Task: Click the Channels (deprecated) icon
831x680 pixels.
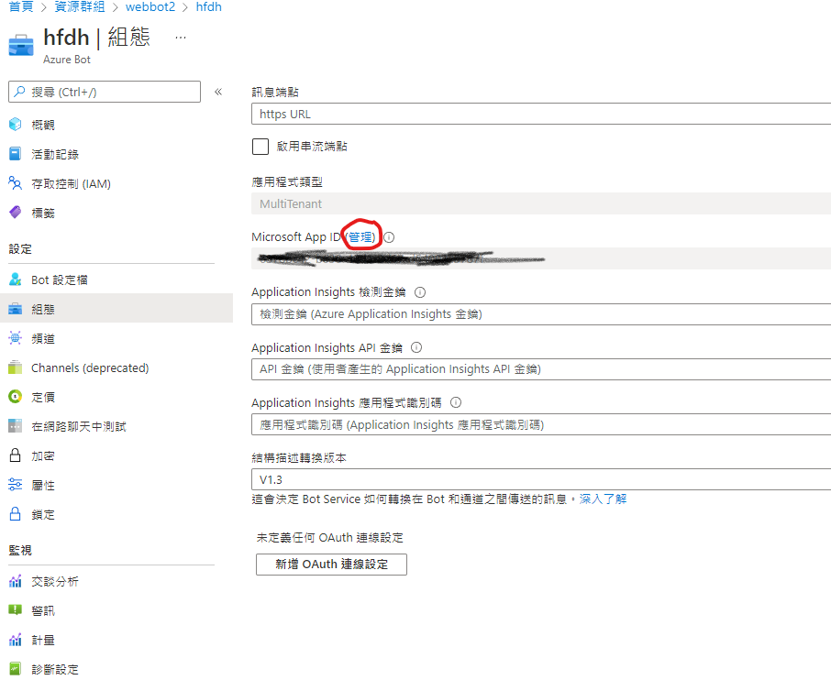Action: pyautogui.click(x=16, y=367)
